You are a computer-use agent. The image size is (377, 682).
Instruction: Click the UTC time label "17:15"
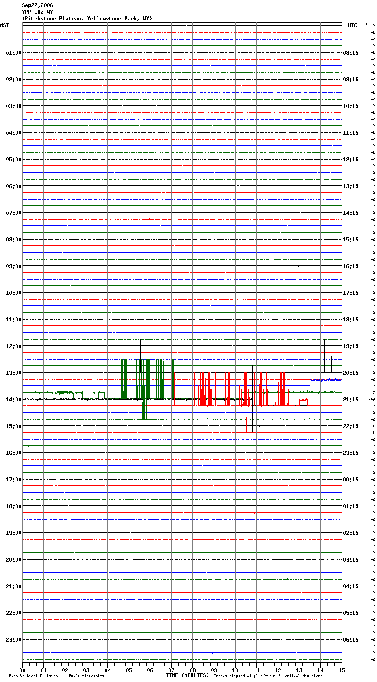(351, 293)
